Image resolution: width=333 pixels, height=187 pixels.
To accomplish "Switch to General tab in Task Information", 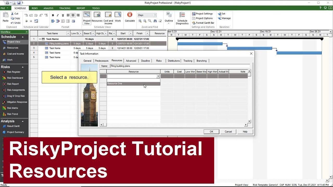I will click(87, 61).
